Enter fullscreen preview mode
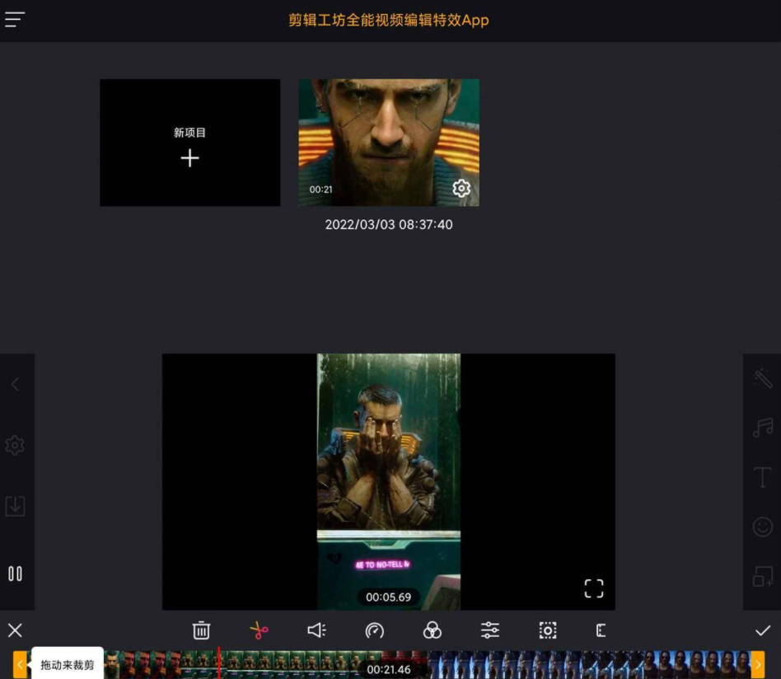This screenshot has width=781, height=679. pos(594,588)
